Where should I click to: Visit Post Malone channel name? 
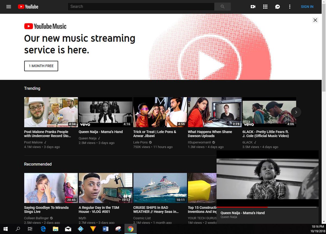(33, 142)
